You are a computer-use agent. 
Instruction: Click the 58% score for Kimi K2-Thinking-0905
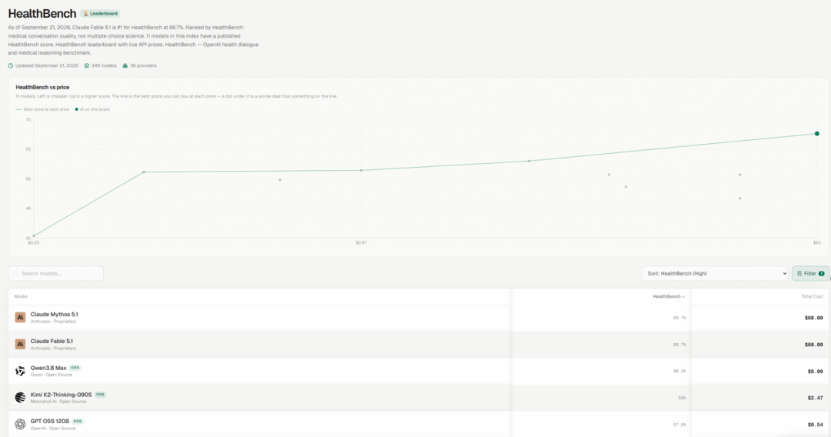pos(682,398)
